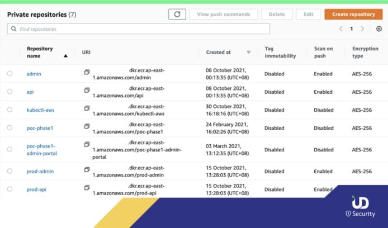Copy URI icon for prod-admin repository
This screenshot has height=228, width=388.
tap(87, 169)
